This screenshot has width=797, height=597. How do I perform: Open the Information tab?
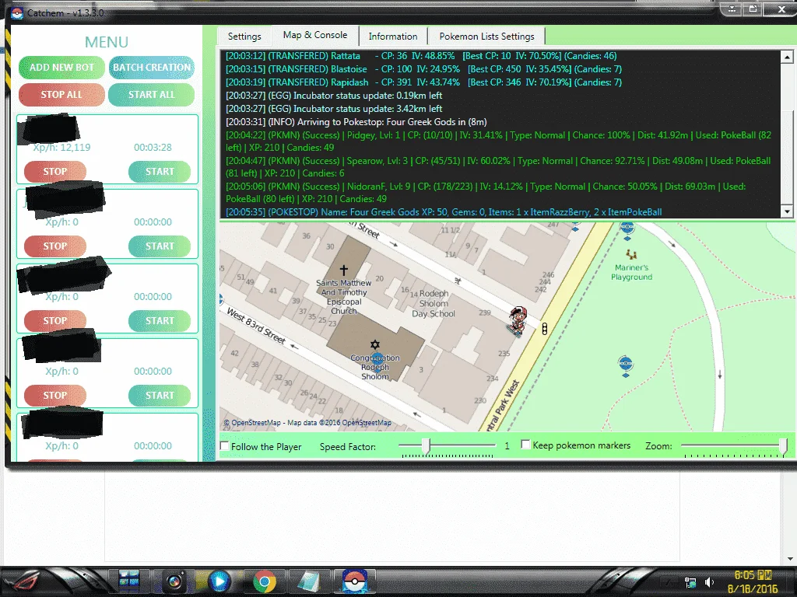click(393, 36)
